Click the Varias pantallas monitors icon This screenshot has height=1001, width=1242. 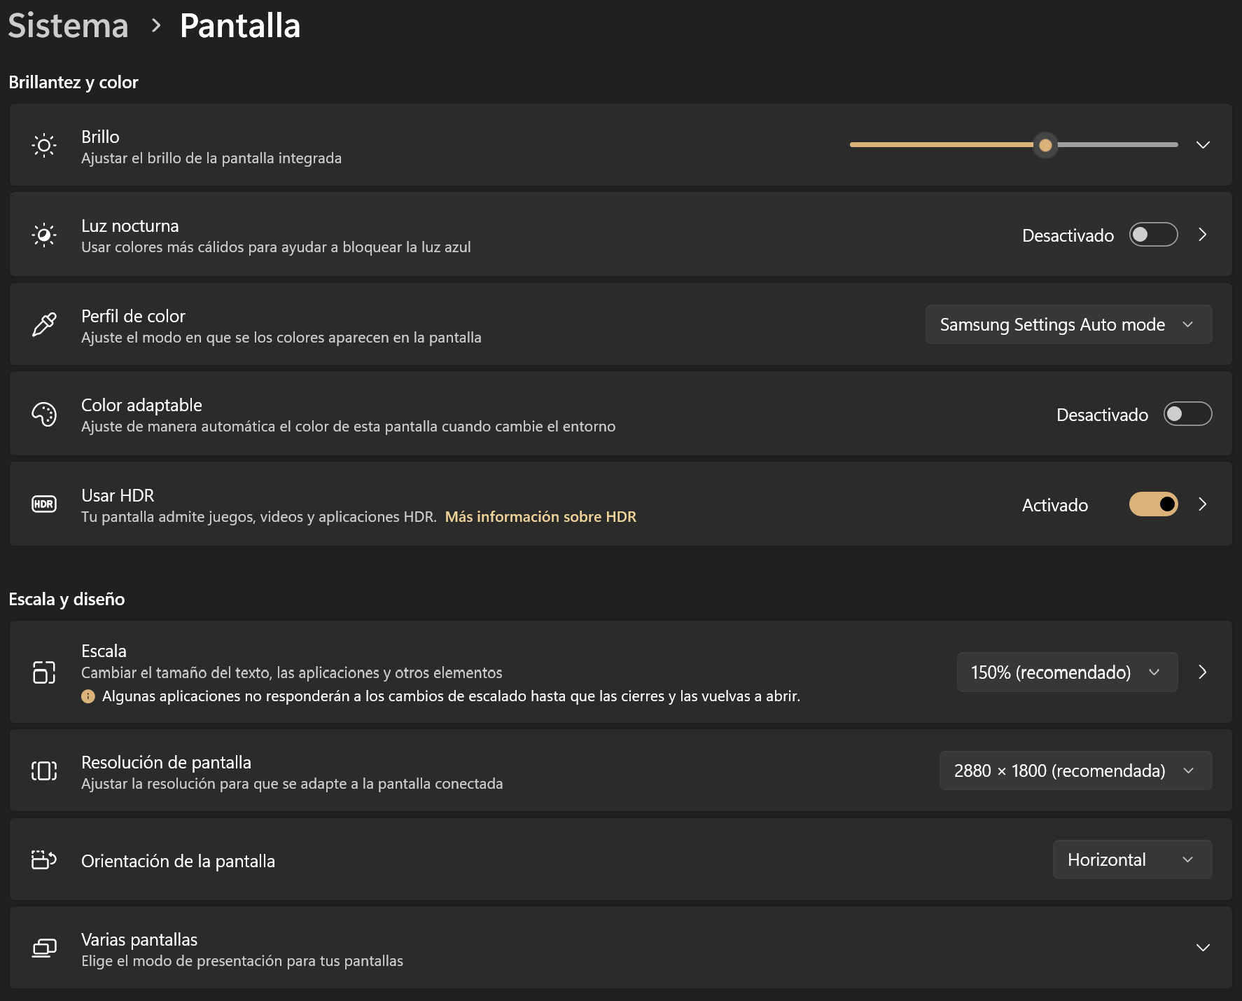(44, 948)
